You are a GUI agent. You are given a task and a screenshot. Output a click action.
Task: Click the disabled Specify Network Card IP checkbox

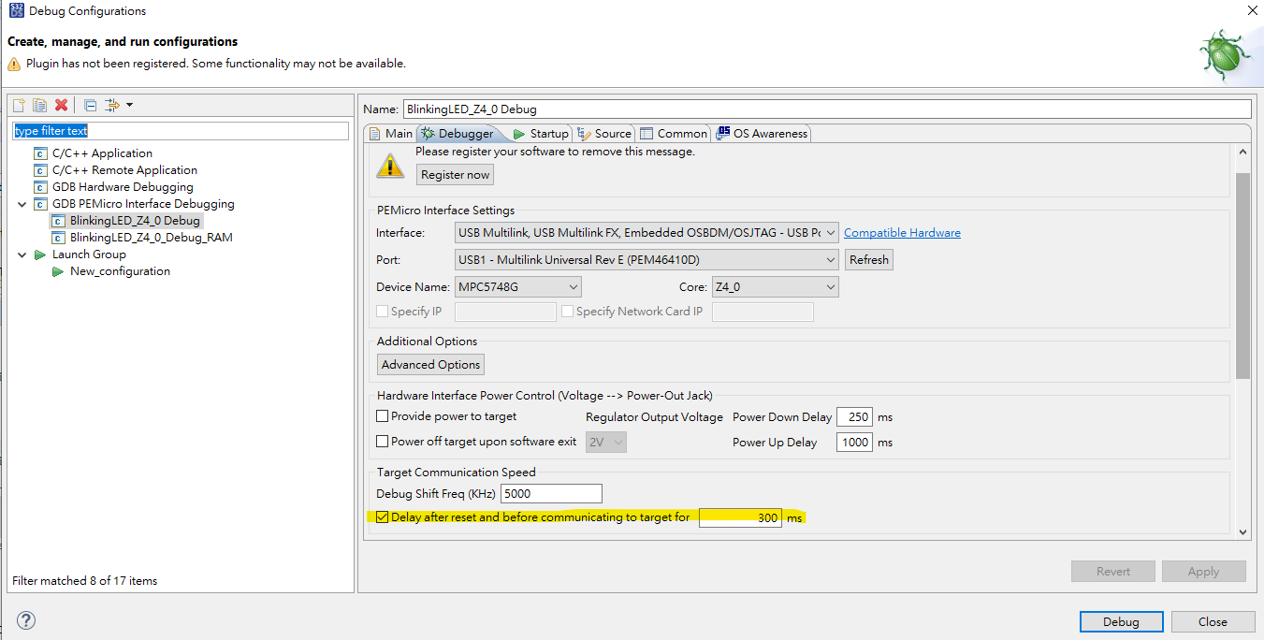pyautogui.click(x=567, y=312)
